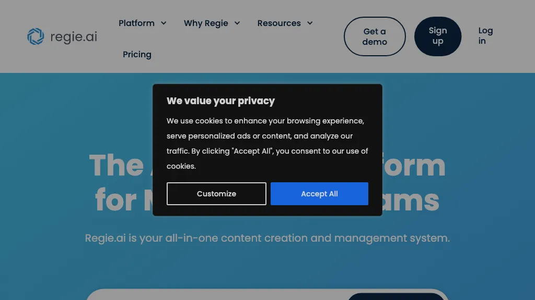Click the Accept All blue button
Viewport: 535px width, 300px height.
pyautogui.click(x=319, y=193)
